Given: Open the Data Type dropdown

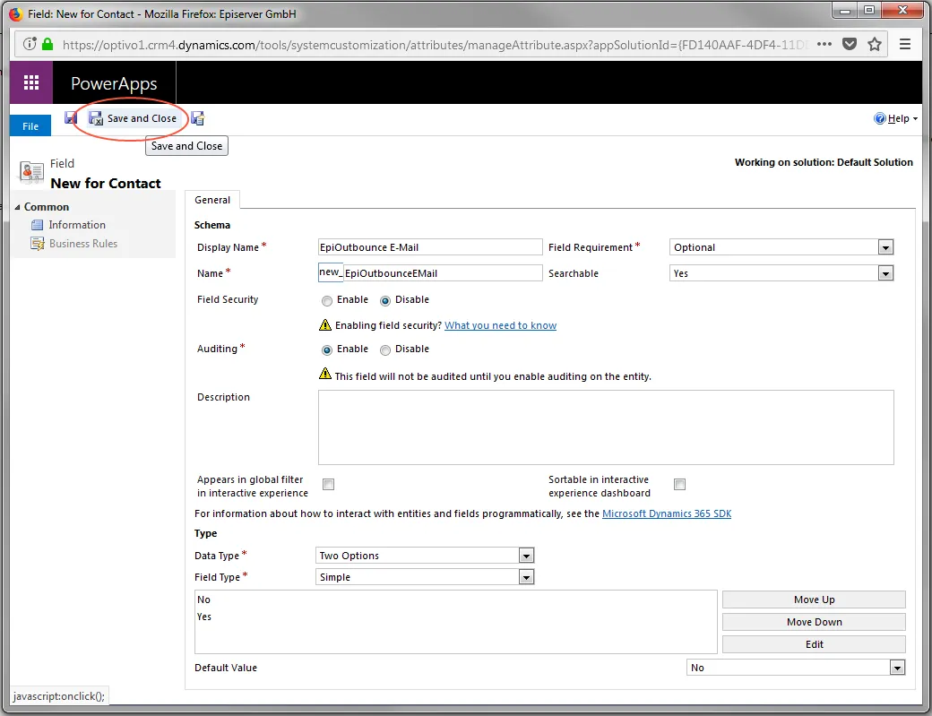Looking at the screenshot, I should pos(425,556).
